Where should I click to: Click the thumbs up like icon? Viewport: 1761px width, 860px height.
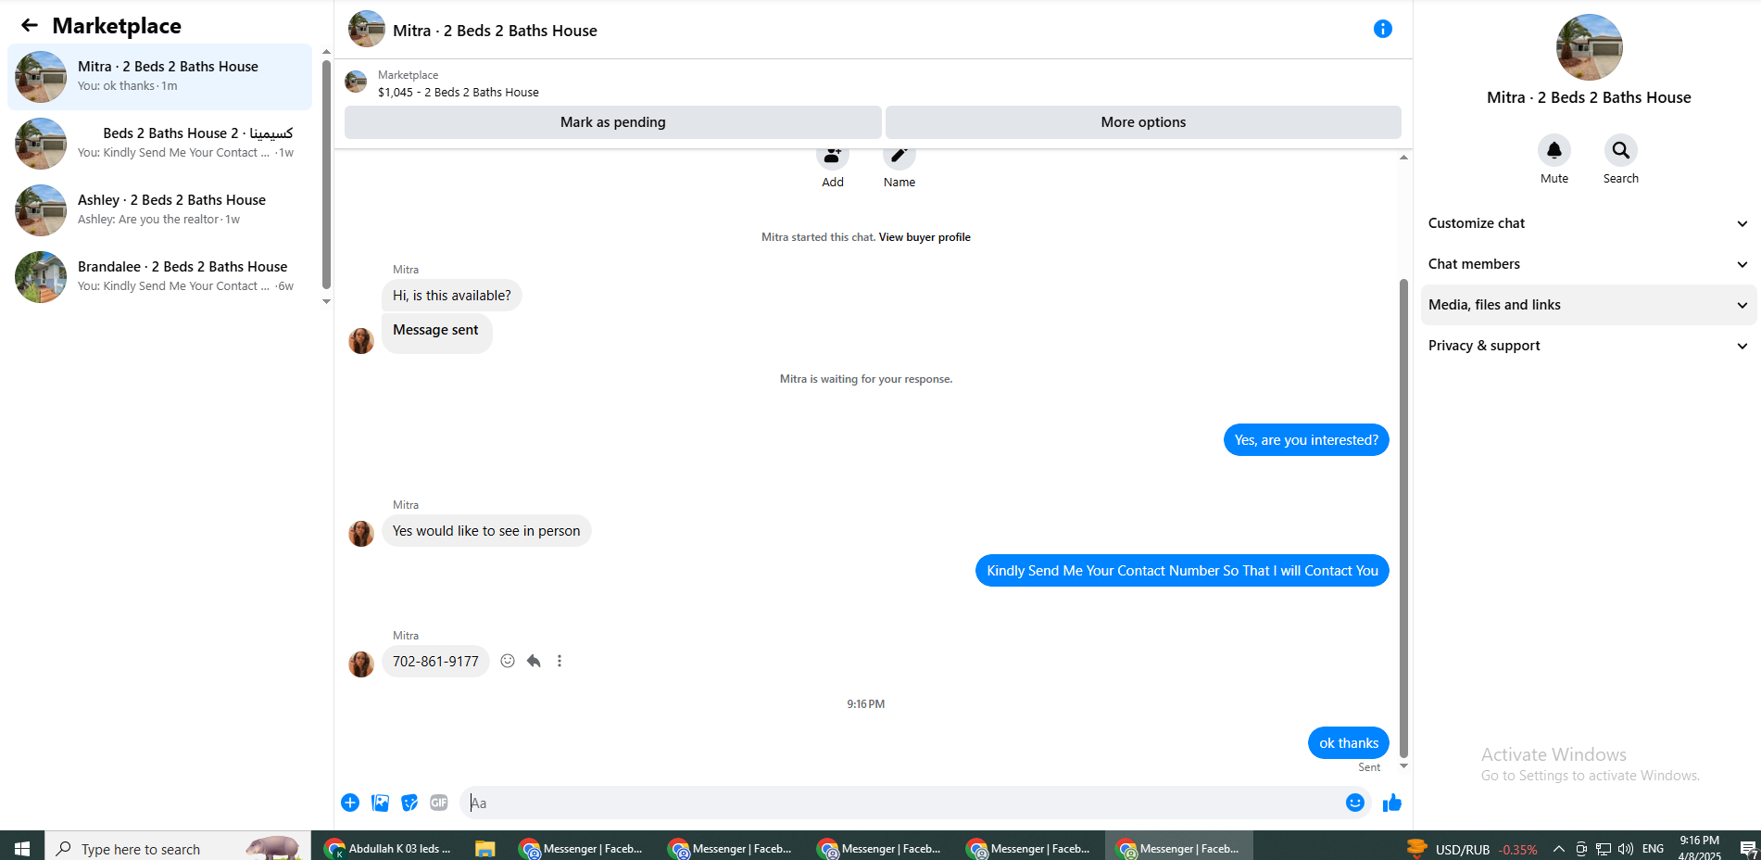1391,803
